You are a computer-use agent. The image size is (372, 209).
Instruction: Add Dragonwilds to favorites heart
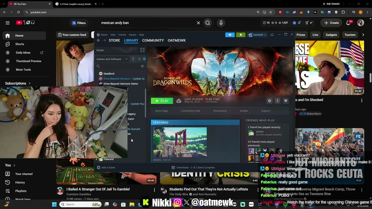click(x=286, y=101)
